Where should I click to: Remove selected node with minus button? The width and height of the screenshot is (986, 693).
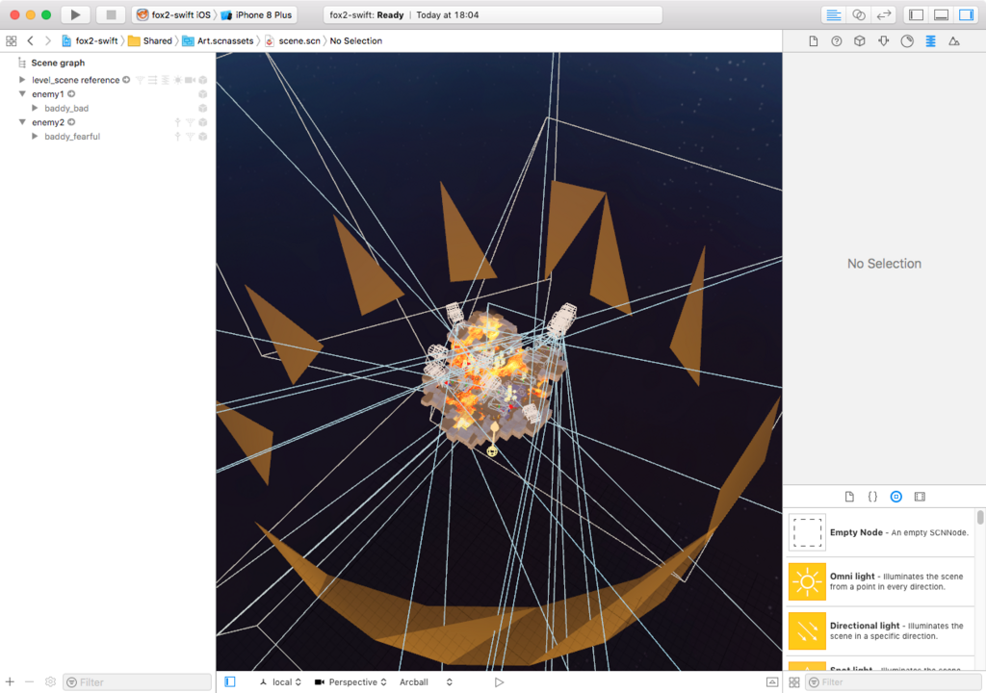tap(29, 681)
